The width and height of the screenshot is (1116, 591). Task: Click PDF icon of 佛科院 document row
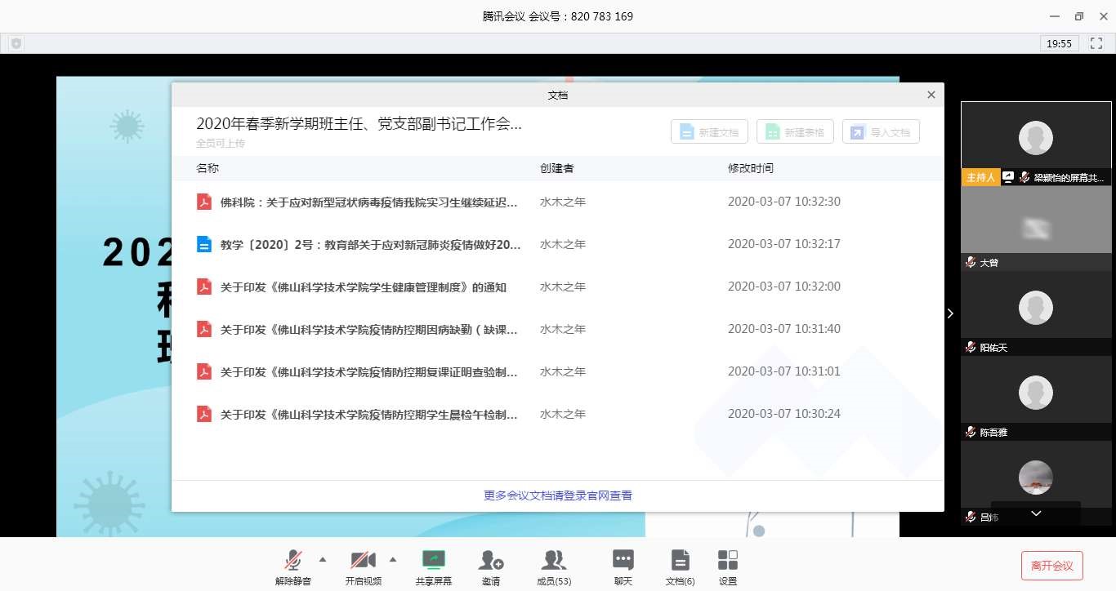(204, 202)
